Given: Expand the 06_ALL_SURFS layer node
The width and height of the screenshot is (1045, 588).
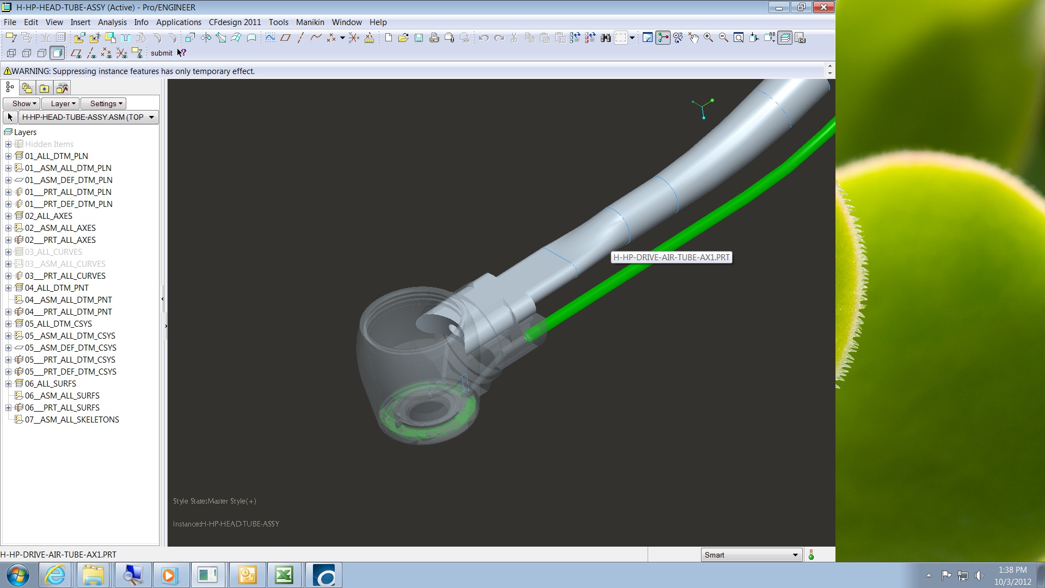Looking at the screenshot, I should pos(8,384).
